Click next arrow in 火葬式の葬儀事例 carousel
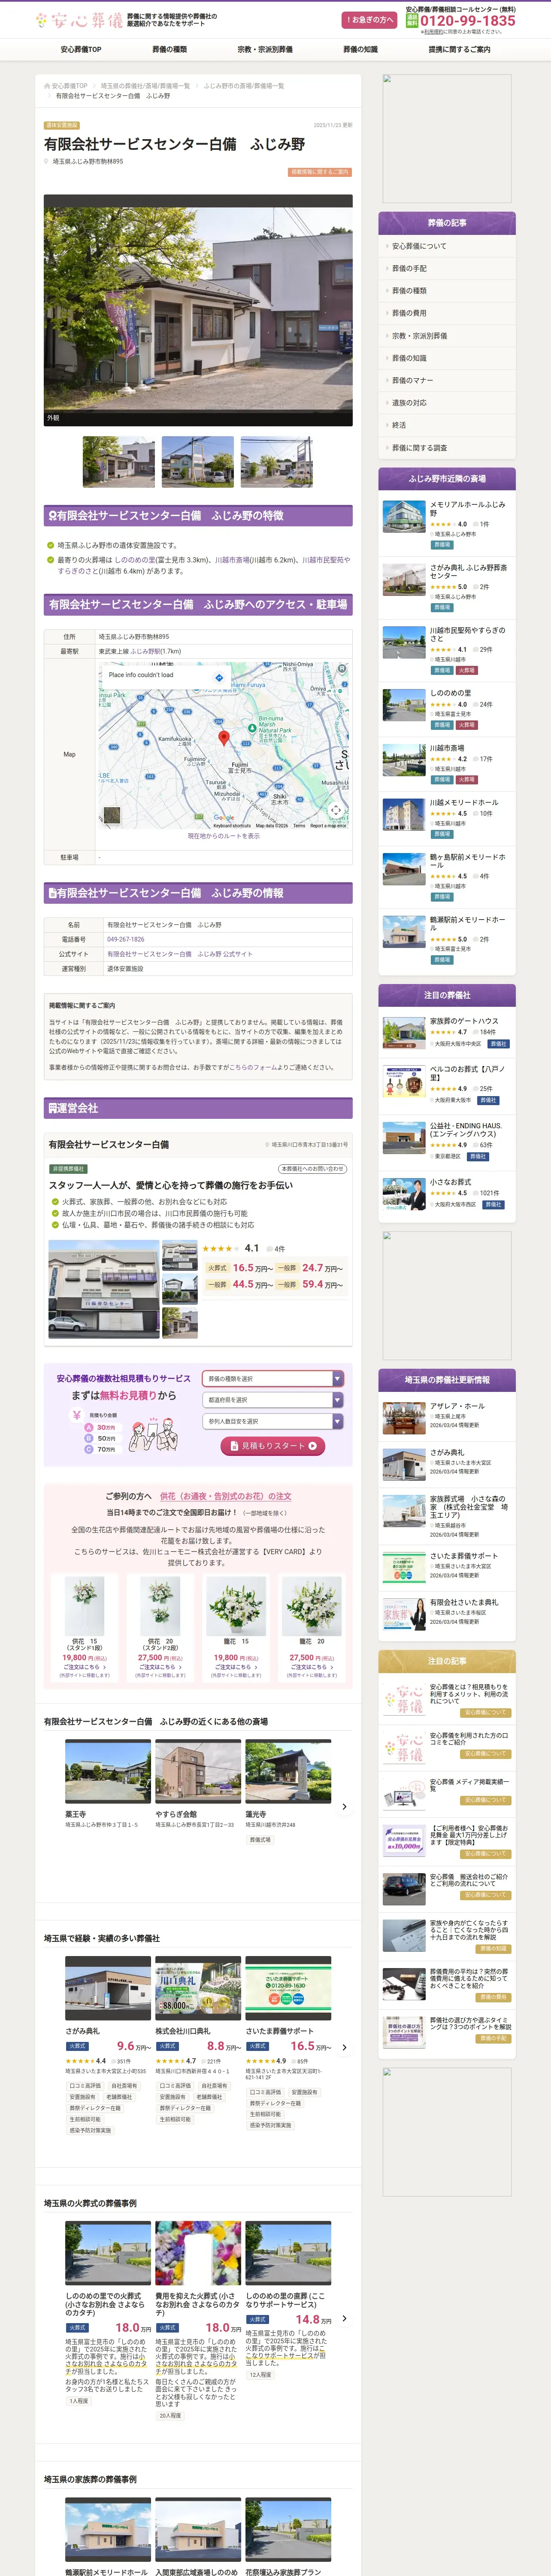Viewport: 551px width, 2576px height. click(344, 2318)
